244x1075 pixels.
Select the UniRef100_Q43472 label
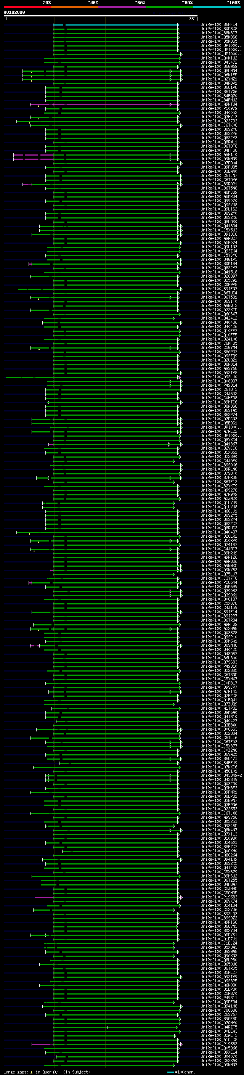point(218,63)
